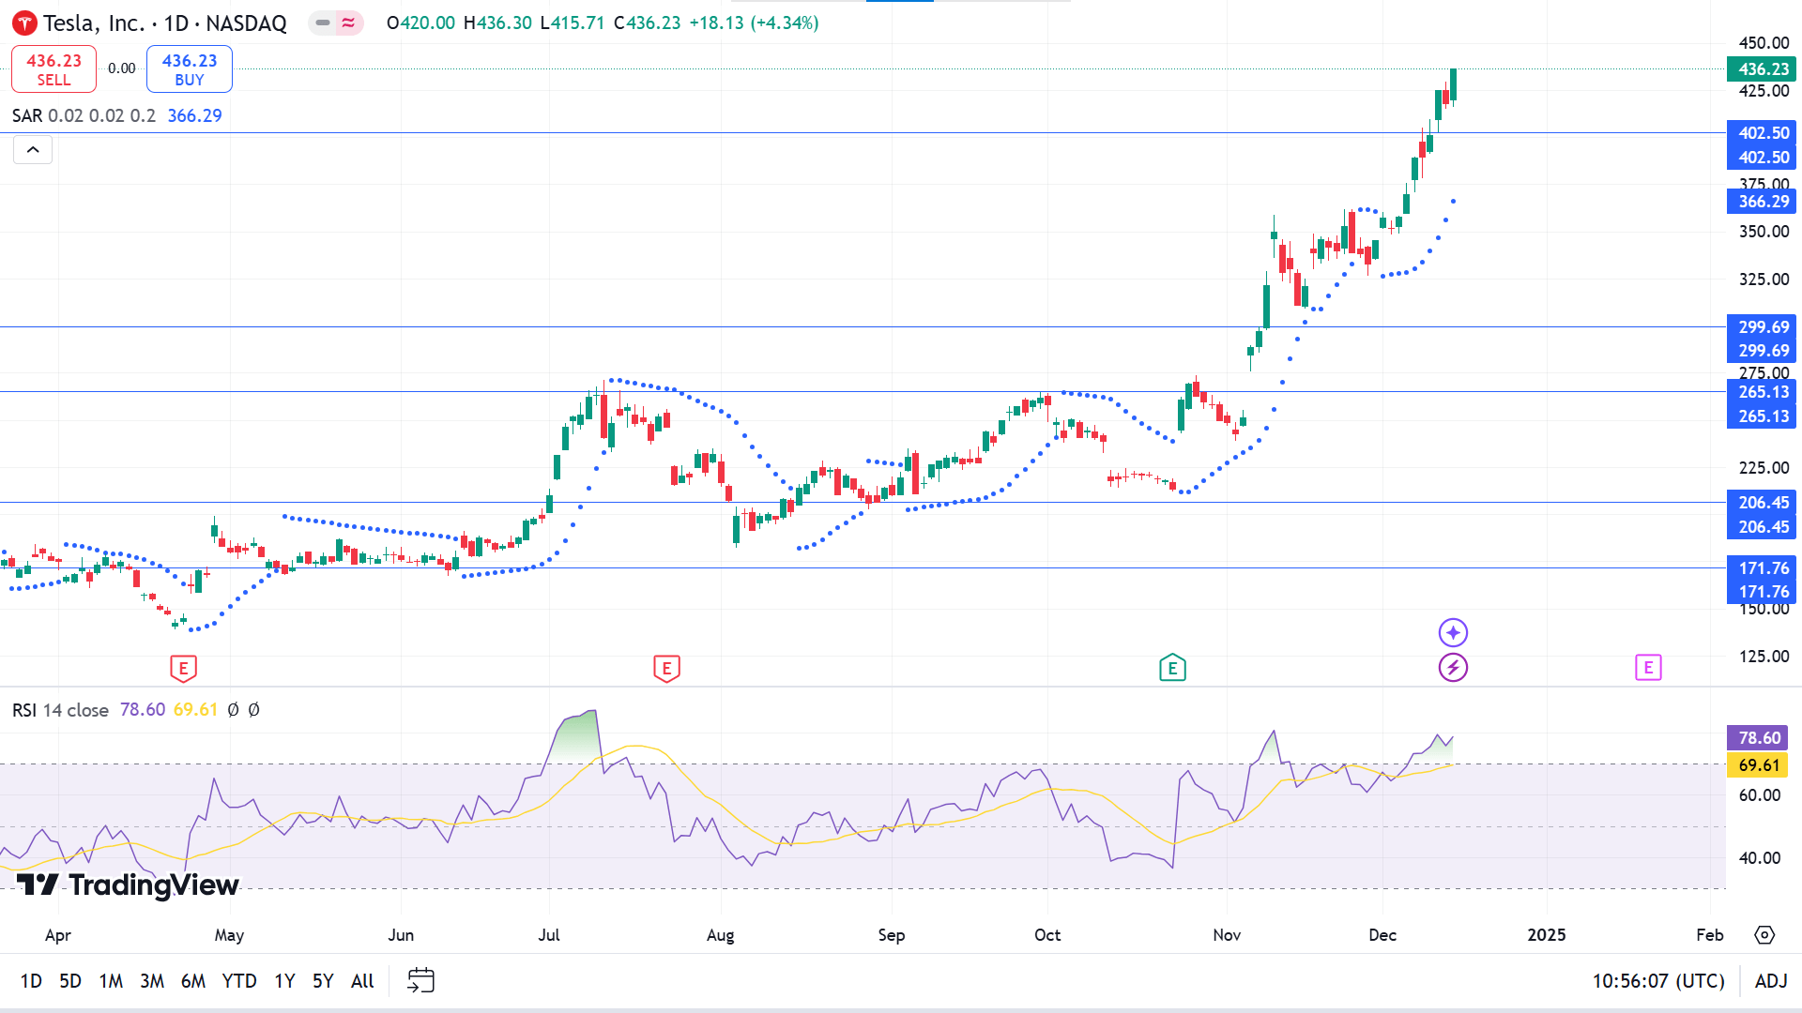
Task: Select the All time range
Action: click(x=362, y=981)
